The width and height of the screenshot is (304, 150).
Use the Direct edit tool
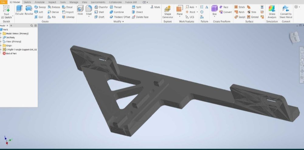point(137,12)
